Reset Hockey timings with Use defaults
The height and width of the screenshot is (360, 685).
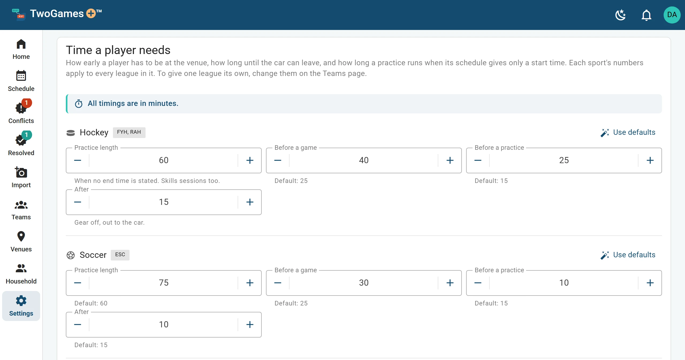pos(628,132)
